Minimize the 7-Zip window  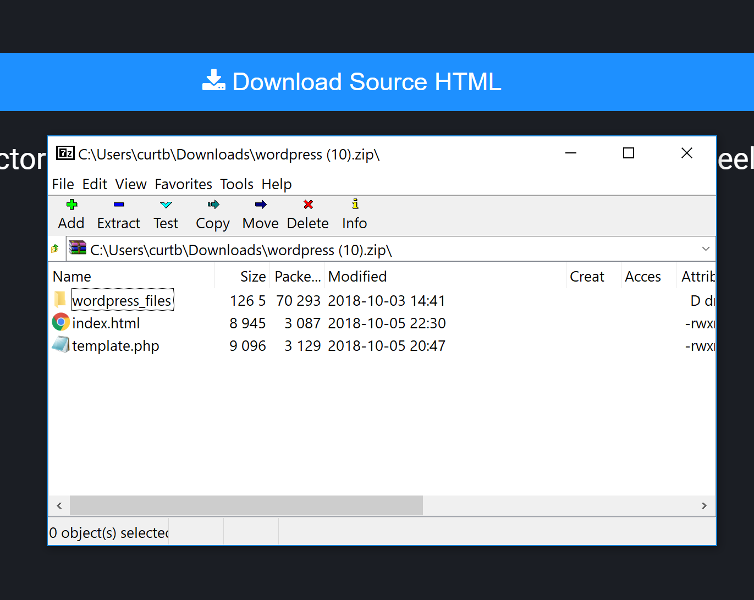(x=571, y=153)
